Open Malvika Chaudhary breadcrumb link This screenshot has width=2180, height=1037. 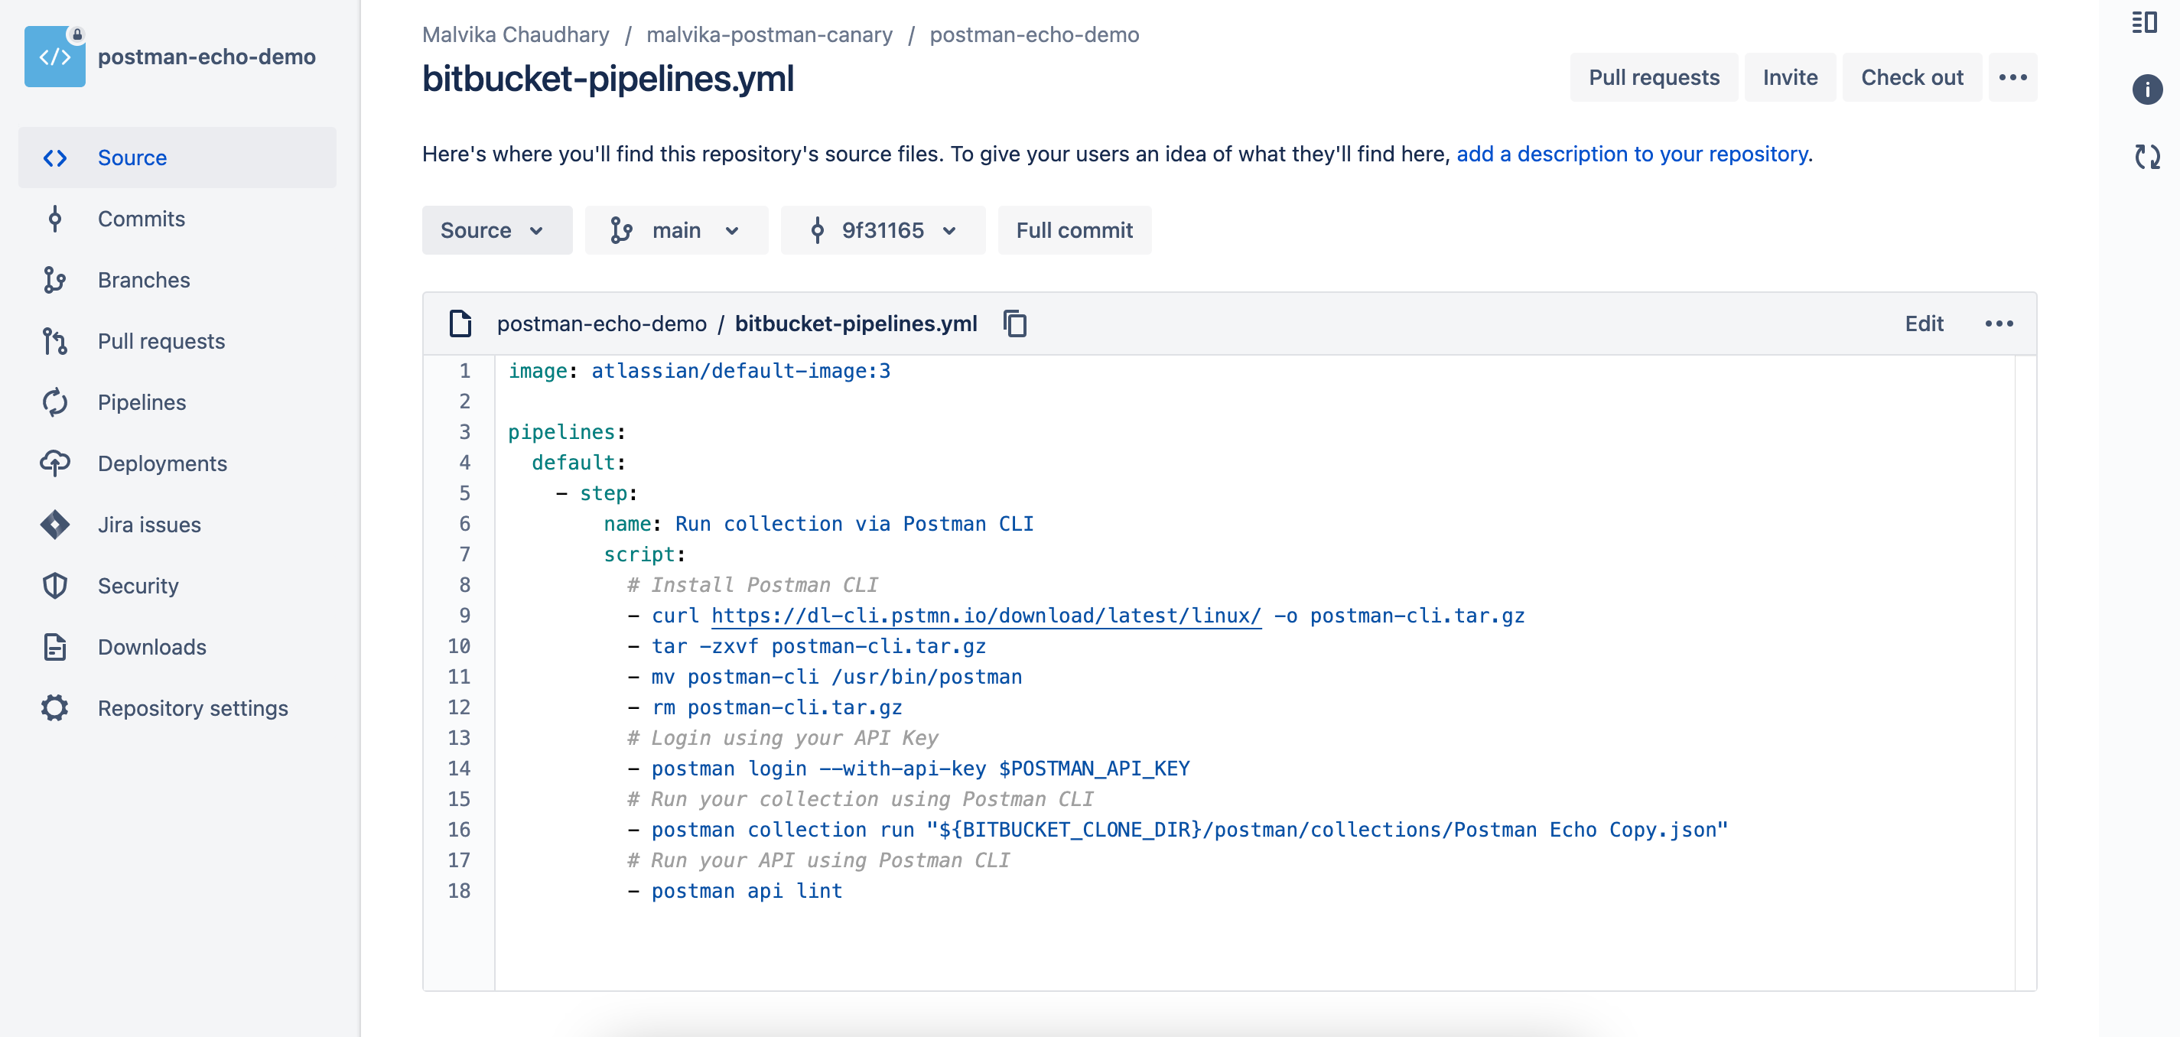coord(516,34)
